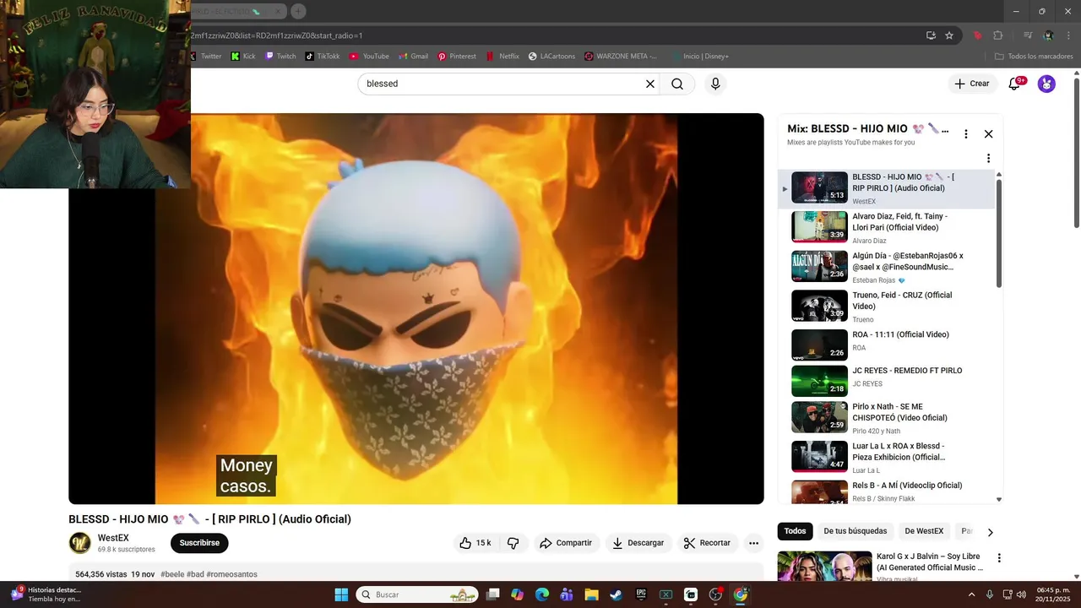Click the Crear button

[972, 84]
